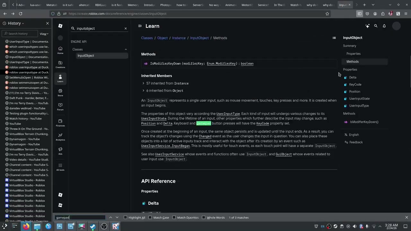Image resolution: width=411 pixels, height=231 pixels.
Task: Click the header search magnifier icon
Action: tap(376, 26)
